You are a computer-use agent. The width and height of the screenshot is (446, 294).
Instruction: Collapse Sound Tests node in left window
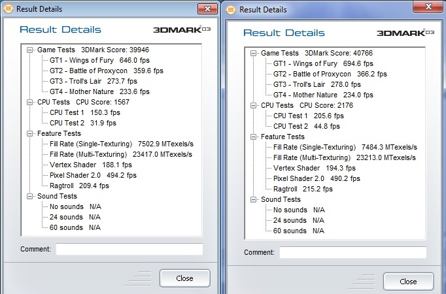tap(29, 196)
